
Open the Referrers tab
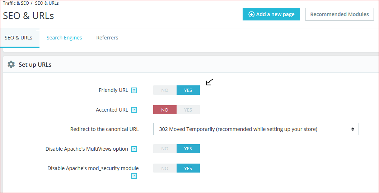click(x=107, y=38)
